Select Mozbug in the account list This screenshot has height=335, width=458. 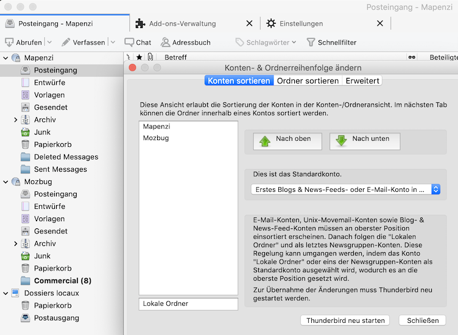[156, 138]
